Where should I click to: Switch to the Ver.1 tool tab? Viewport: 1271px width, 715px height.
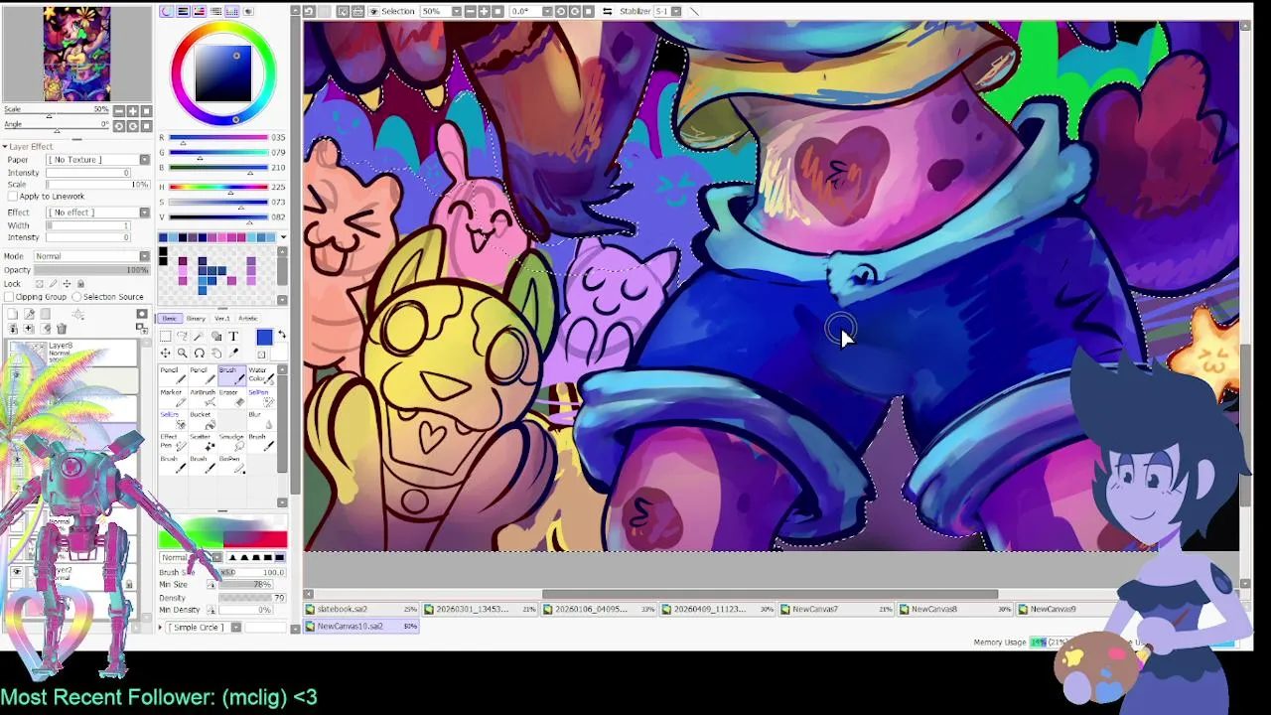click(x=221, y=319)
